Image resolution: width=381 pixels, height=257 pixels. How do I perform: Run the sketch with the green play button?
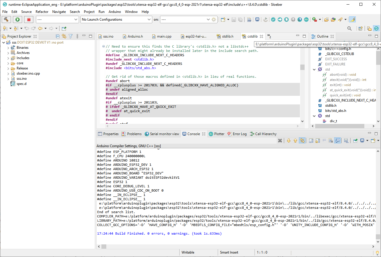[18, 19]
